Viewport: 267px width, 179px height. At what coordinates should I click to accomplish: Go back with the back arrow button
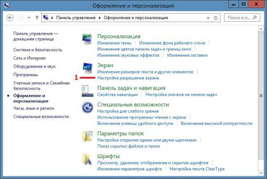coord(10,17)
